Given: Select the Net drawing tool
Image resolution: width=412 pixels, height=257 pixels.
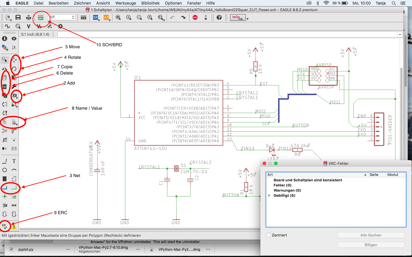Looking at the screenshot, I should [x=14, y=188].
